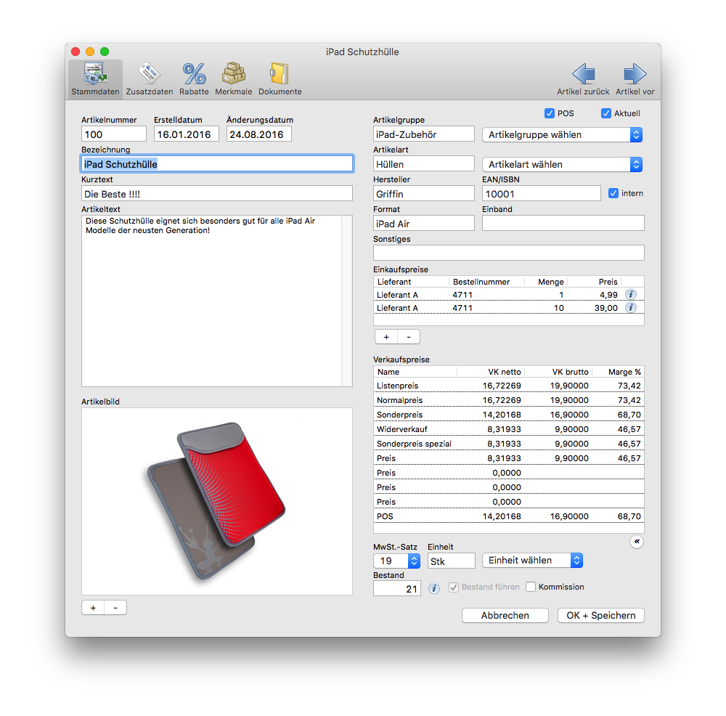
Task: Collapse prices with the double-chevron button
Action: pyautogui.click(x=636, y=542)
